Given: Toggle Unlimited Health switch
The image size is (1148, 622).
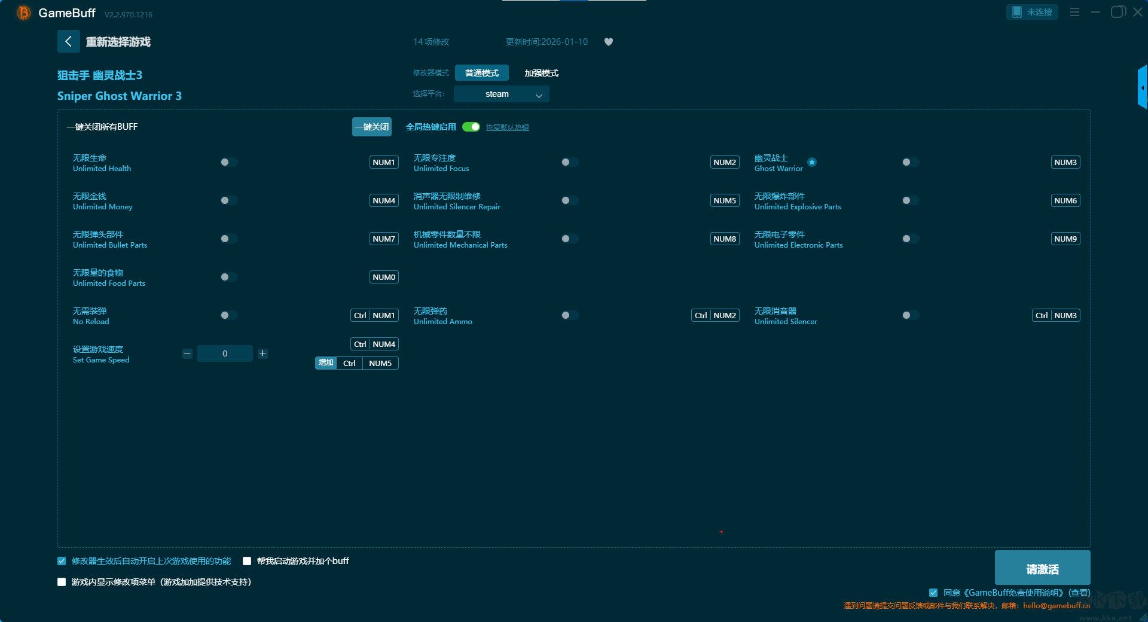Looking at the screenshot, I should click(x=228, y=162).
